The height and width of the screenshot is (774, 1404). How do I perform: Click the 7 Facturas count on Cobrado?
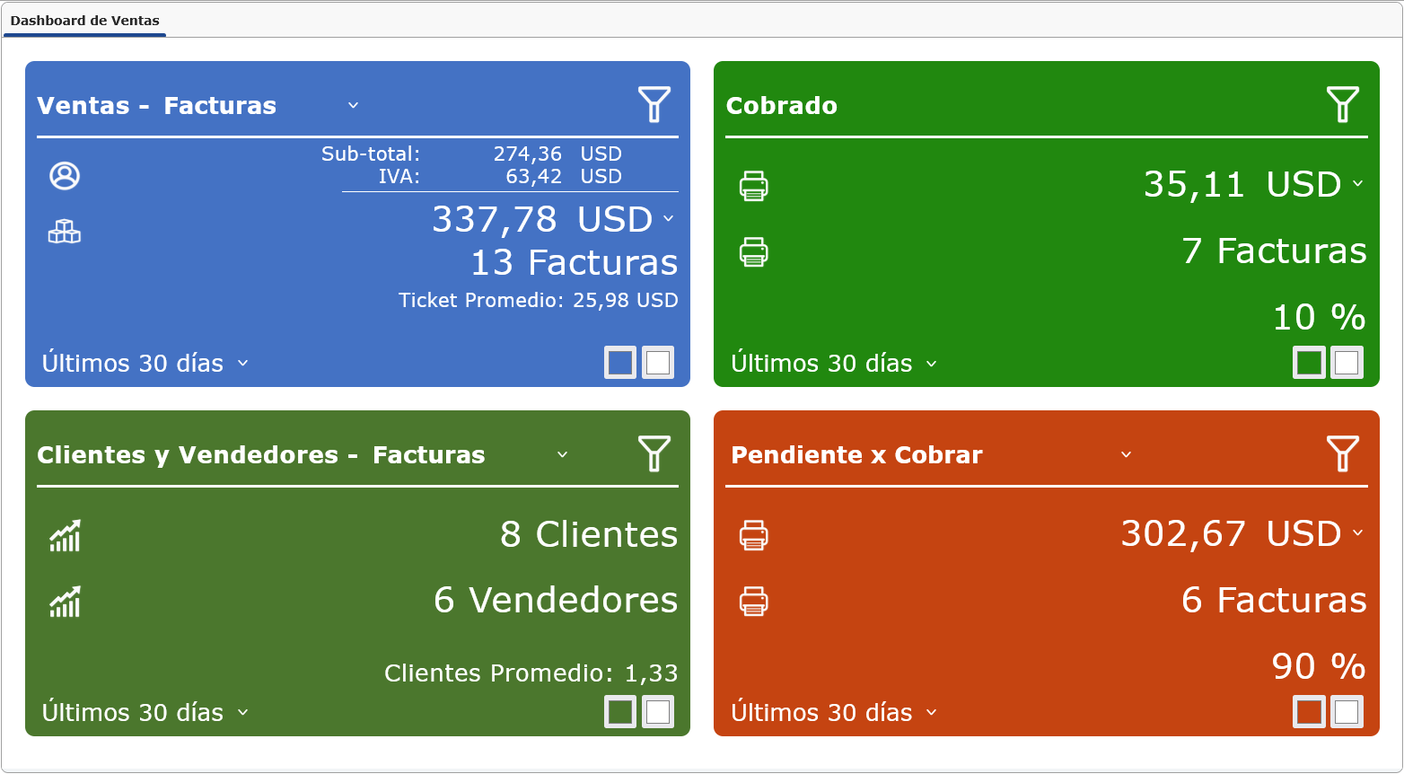pyautogui.click(x=1275, y=251)
